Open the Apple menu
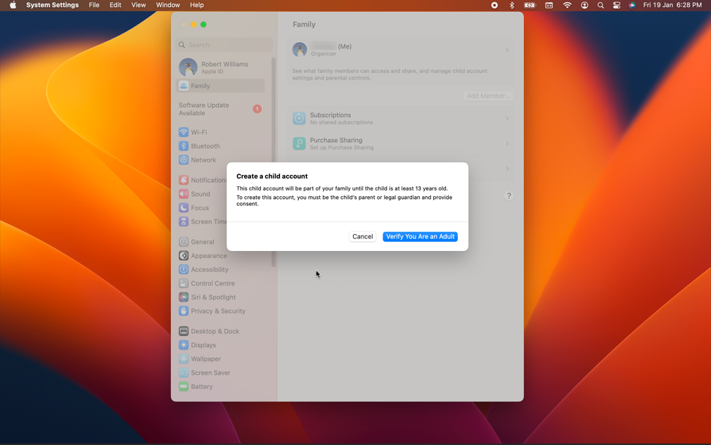 (x=13, y=5)
